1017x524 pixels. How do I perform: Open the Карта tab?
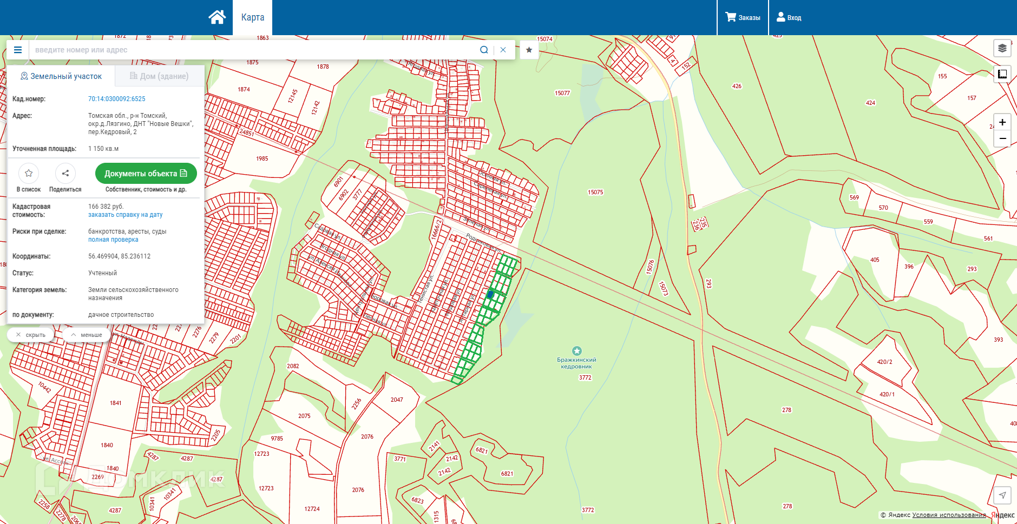(x=253, y=17)
